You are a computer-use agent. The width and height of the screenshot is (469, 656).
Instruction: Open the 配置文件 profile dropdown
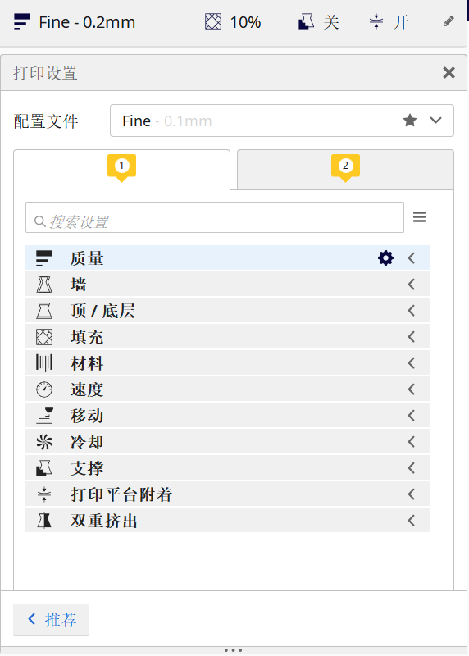click(x=281, y=121)
